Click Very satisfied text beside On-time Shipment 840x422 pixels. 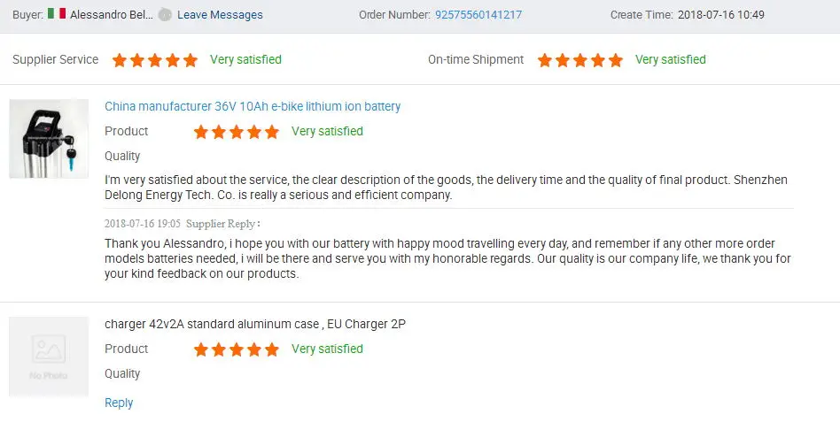pyautogui.click(x=671, y=60)
